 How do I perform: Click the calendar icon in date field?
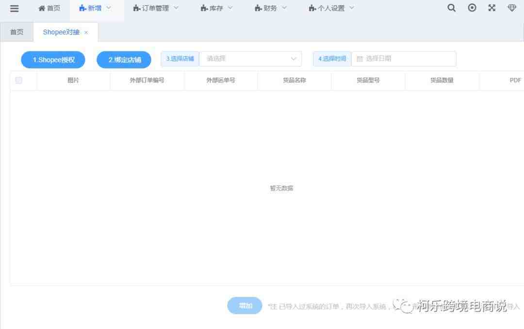tap(360, 59)
